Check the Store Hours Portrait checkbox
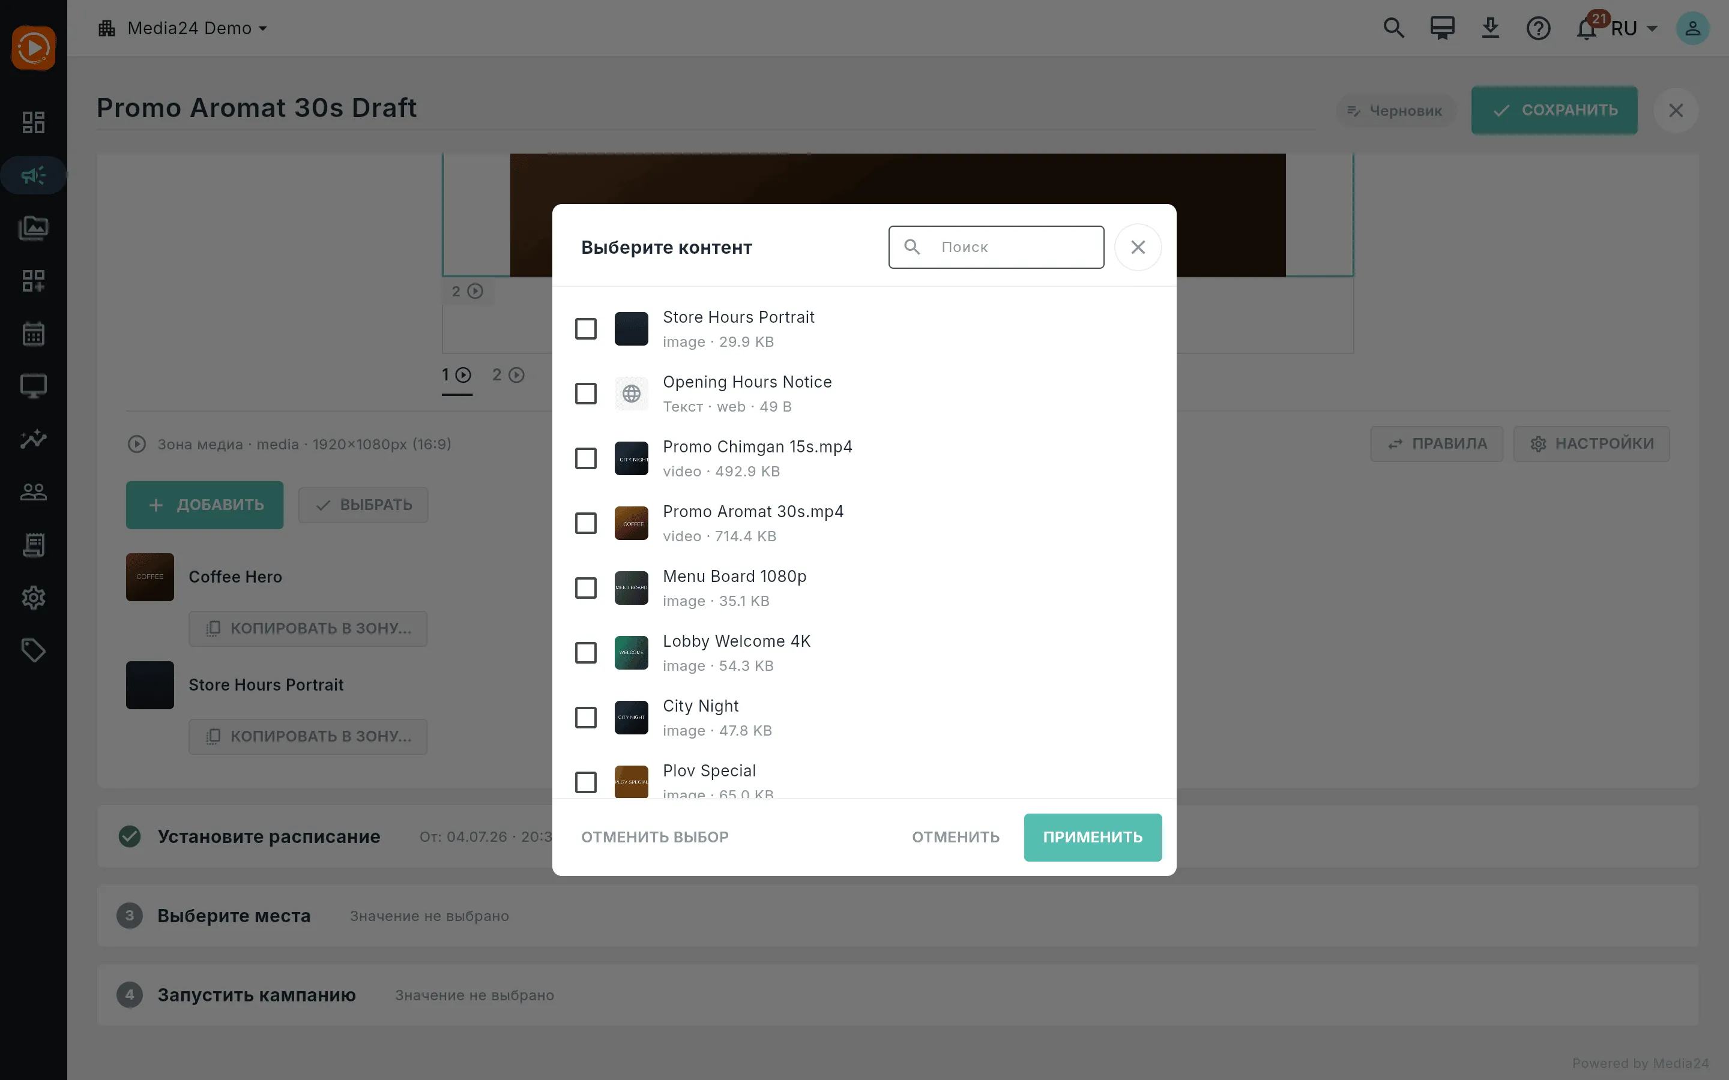The height and width of the screenshot is (1080, 1729). click(586, 329)
